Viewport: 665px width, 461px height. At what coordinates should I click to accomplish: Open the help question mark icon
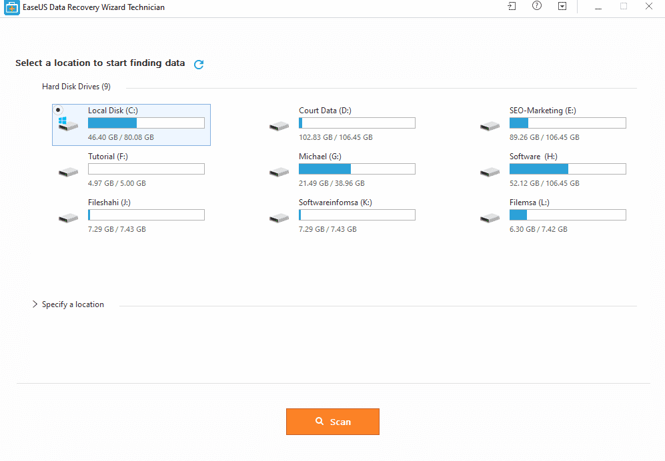click(x=536, y=6)
